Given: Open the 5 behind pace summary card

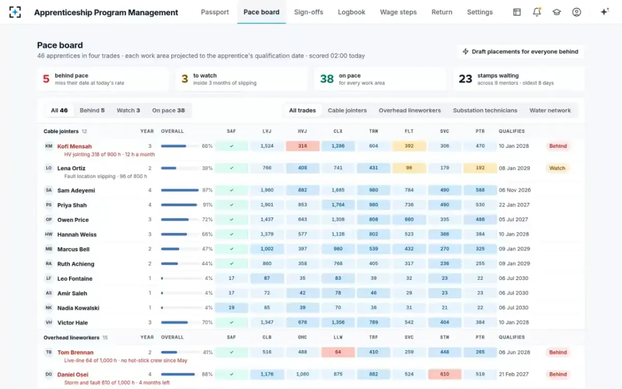Looking at the screenshot, I should point(103,79).
